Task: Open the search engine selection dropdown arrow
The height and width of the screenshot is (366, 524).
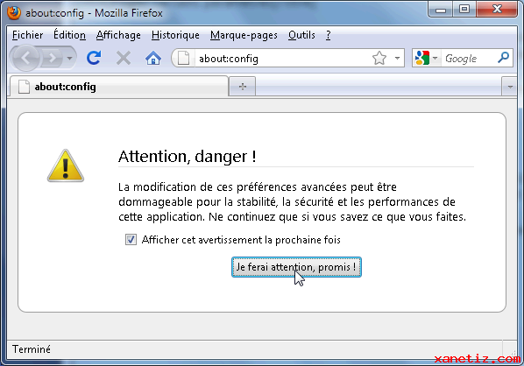Action: click(435, 58)
